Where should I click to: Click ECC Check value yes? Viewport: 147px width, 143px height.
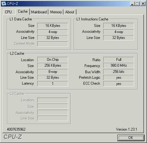(119, 83)
